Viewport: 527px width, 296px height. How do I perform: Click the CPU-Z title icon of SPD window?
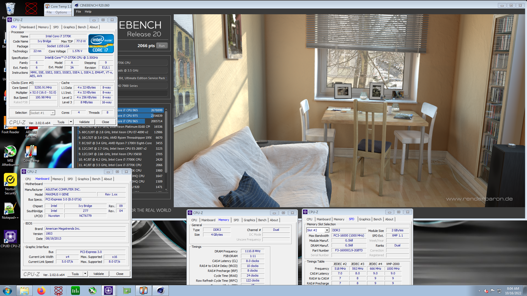(305, 212)
